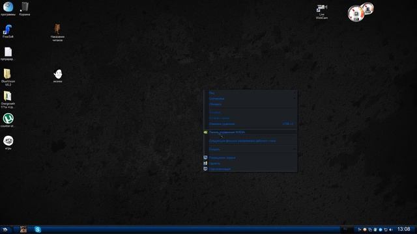The height and width of the screenshot is (234, 417).
Task: Open the программы desktop shortcut
Action: tap(8, 8)
